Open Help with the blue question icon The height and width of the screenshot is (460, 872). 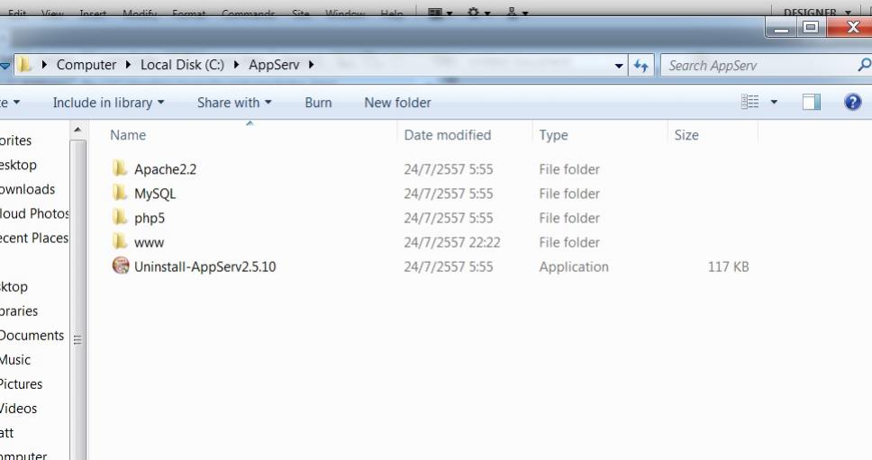point(852,103)
